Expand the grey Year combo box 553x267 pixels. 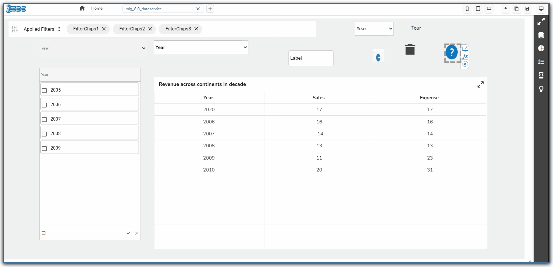pos(93,48)
